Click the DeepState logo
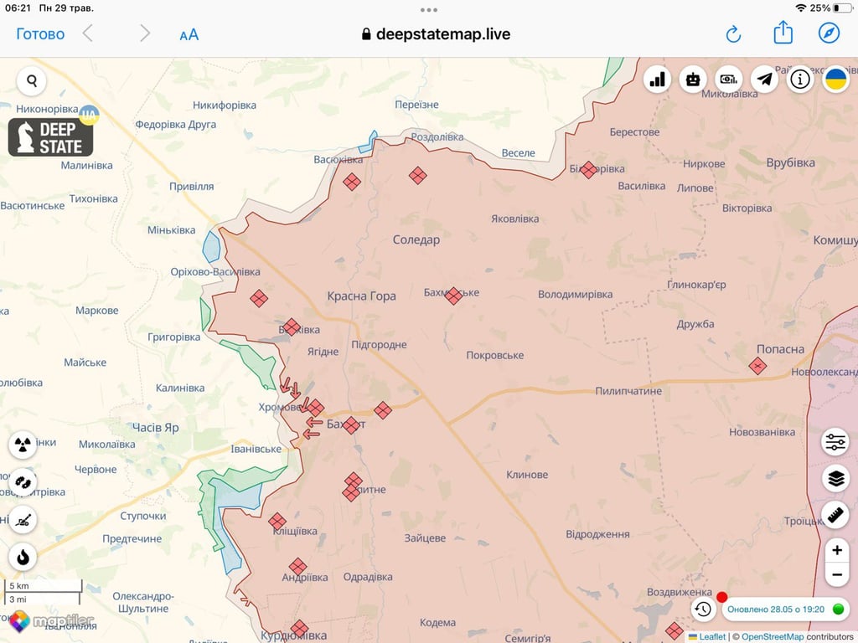The height and width of the screenshot is (643, 858). point(50,137)
